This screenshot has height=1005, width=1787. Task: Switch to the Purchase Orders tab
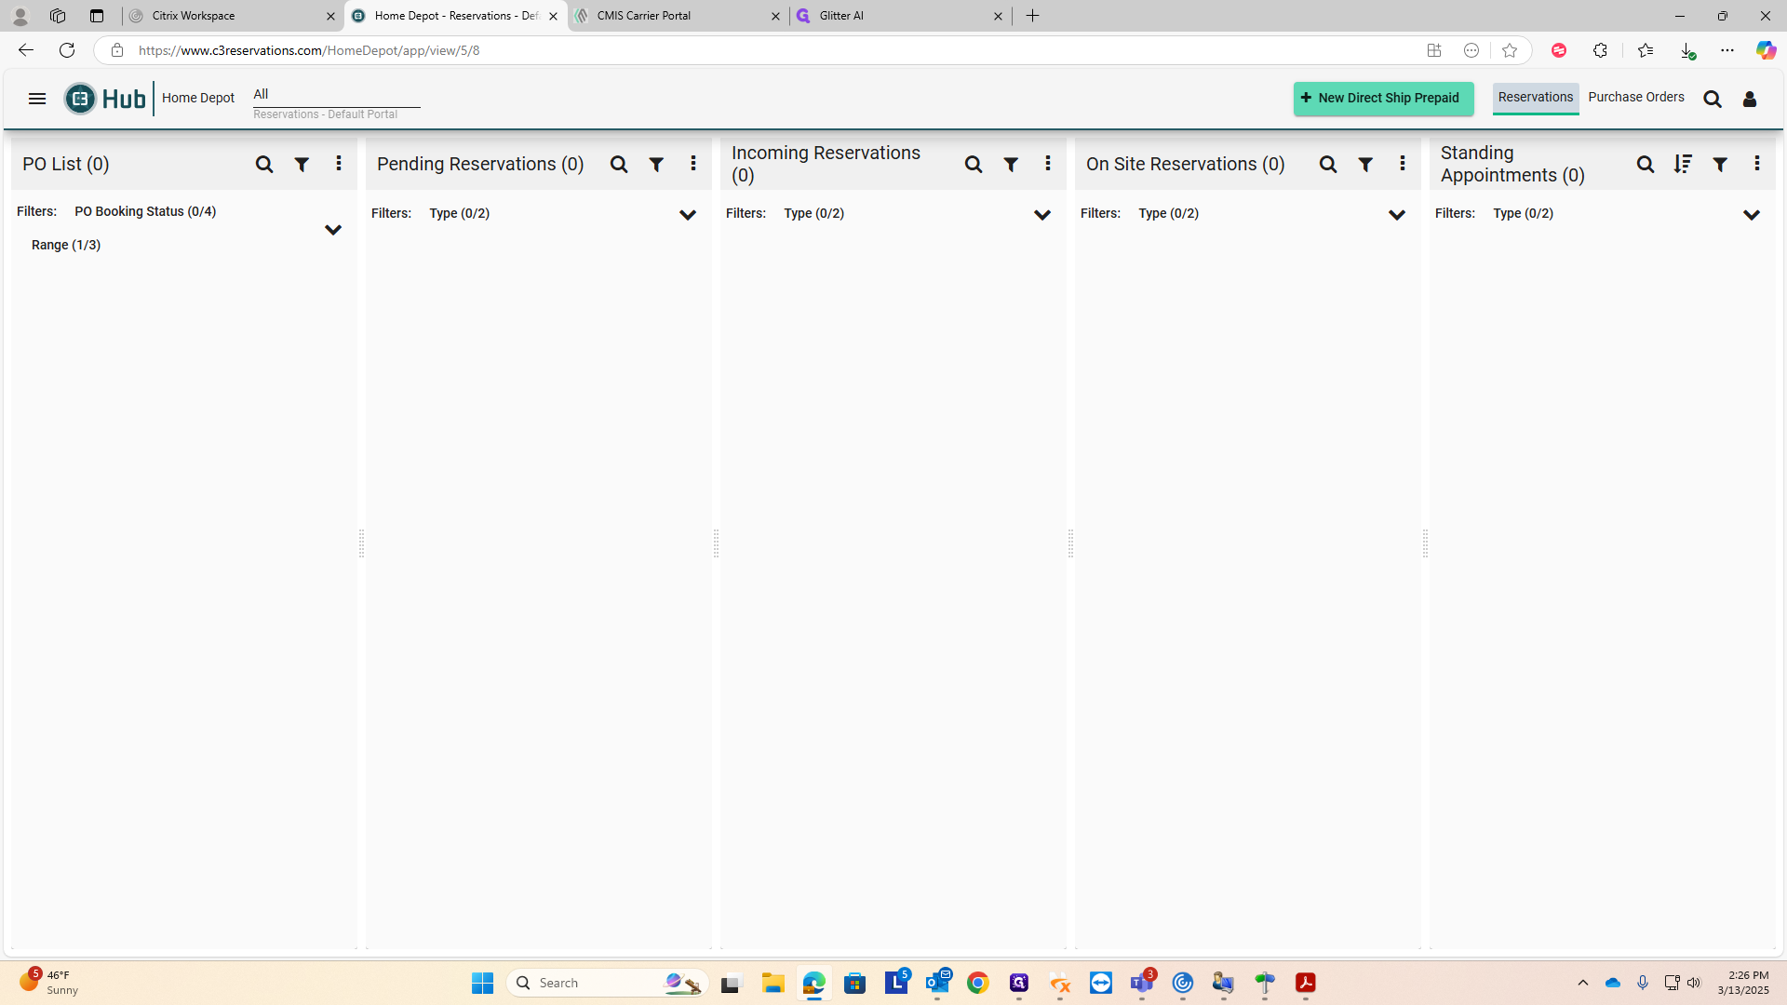coord(1636,98)
